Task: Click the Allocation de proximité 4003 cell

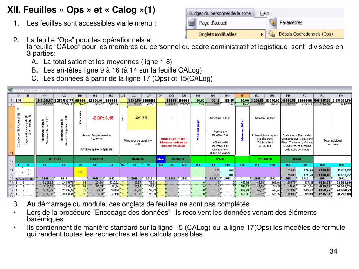Action: tap(138, 142)
